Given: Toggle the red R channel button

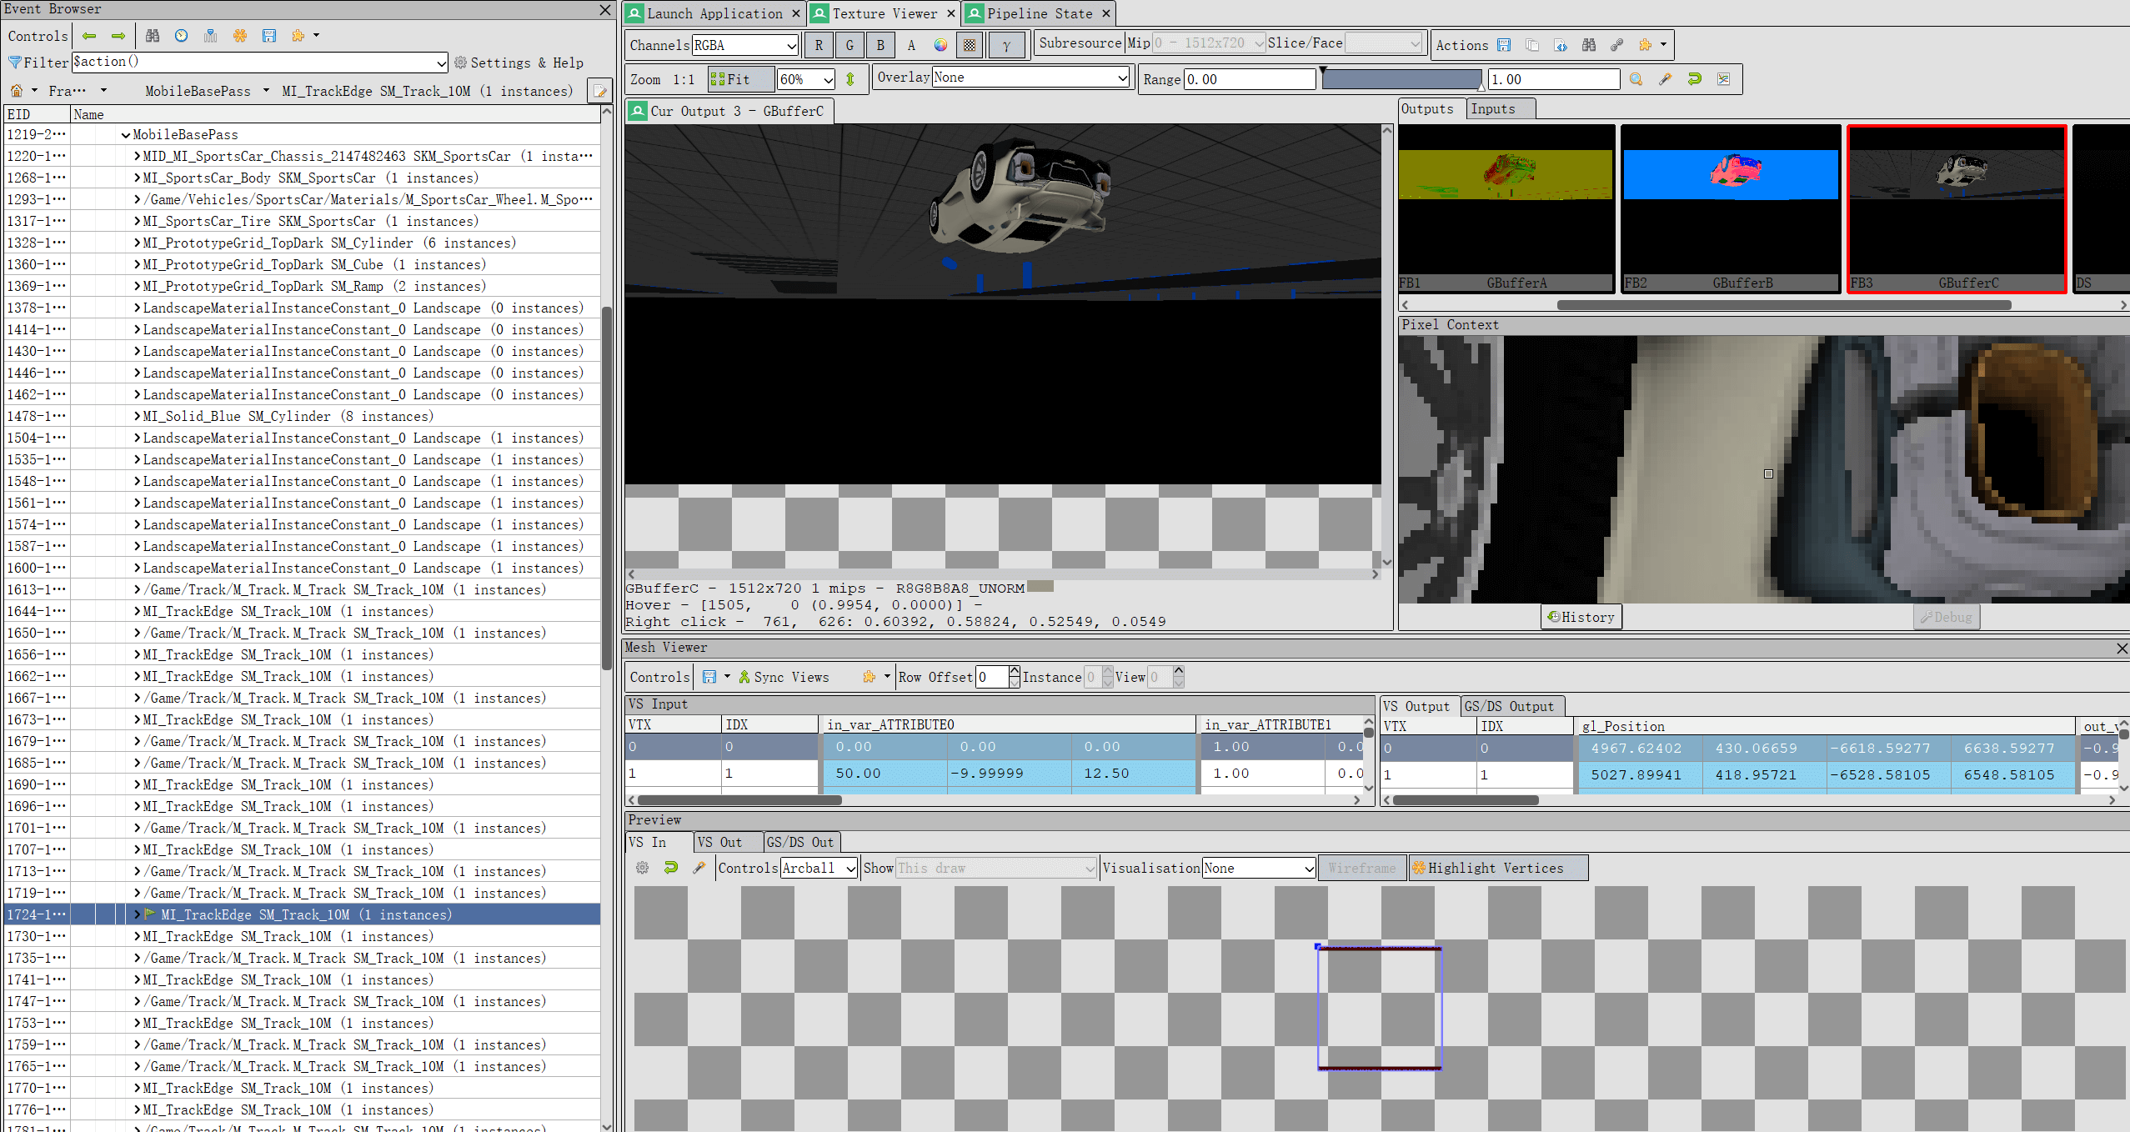Looking at the screenshot, I should tap(819, 45).
